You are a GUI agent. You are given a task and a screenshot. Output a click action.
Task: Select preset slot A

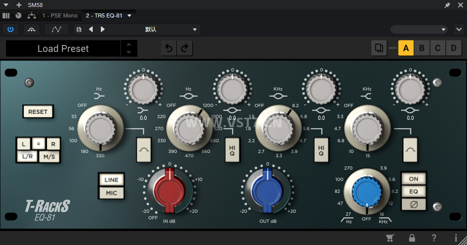coord(406,48)
